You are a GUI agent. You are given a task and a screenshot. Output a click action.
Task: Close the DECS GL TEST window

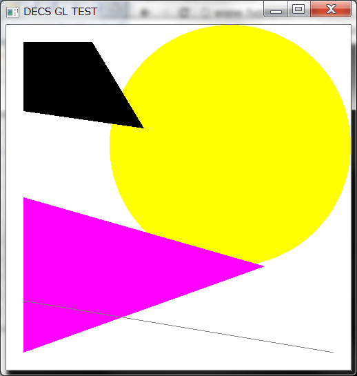click(331, 10)
